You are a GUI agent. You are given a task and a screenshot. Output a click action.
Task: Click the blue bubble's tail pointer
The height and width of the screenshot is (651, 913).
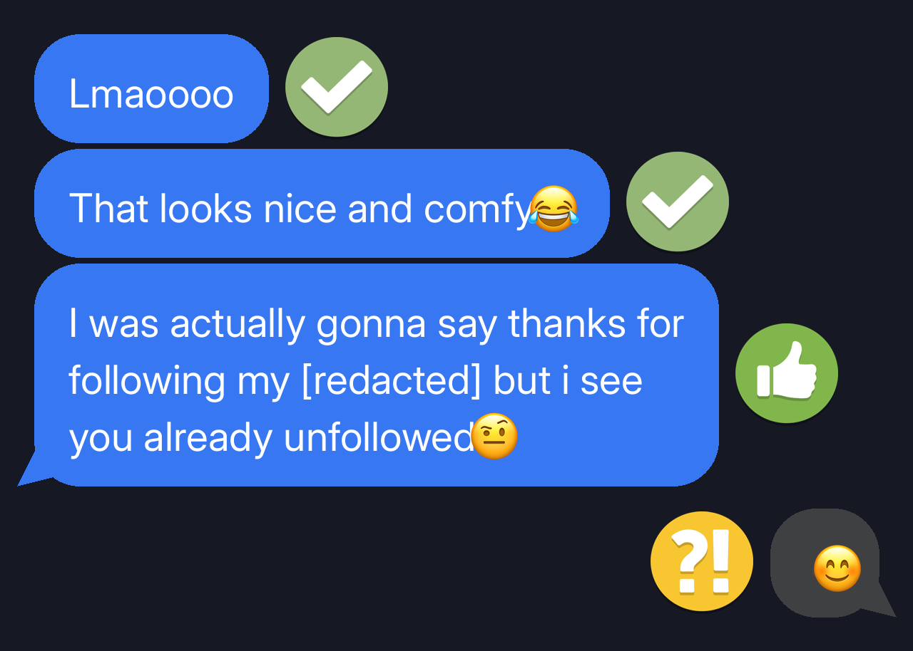34,470
